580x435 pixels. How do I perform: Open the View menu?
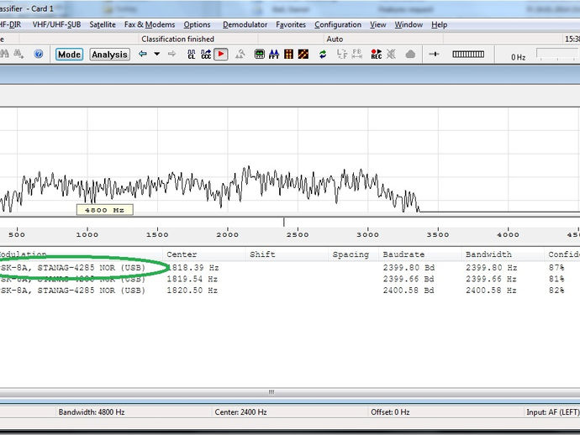(377, 24)
